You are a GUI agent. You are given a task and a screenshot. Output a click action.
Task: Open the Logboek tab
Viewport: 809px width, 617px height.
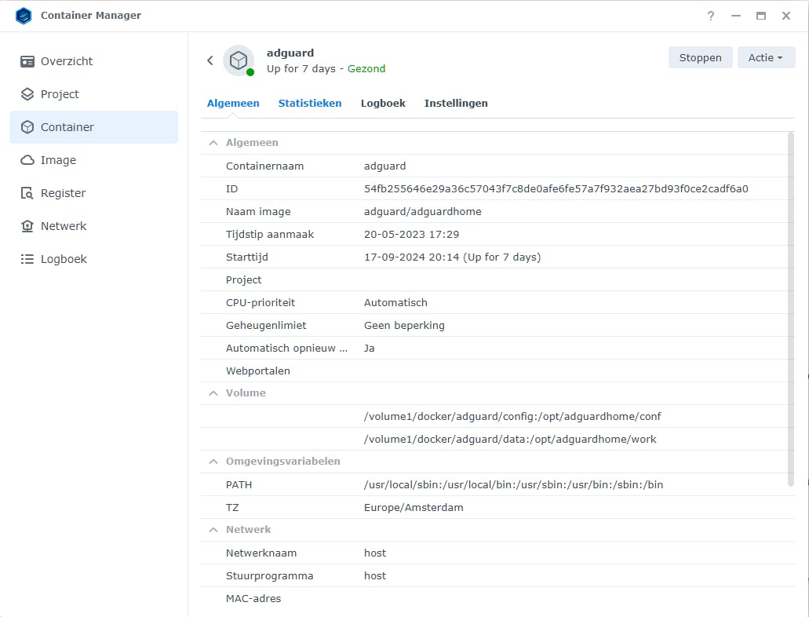click(383, 103)
